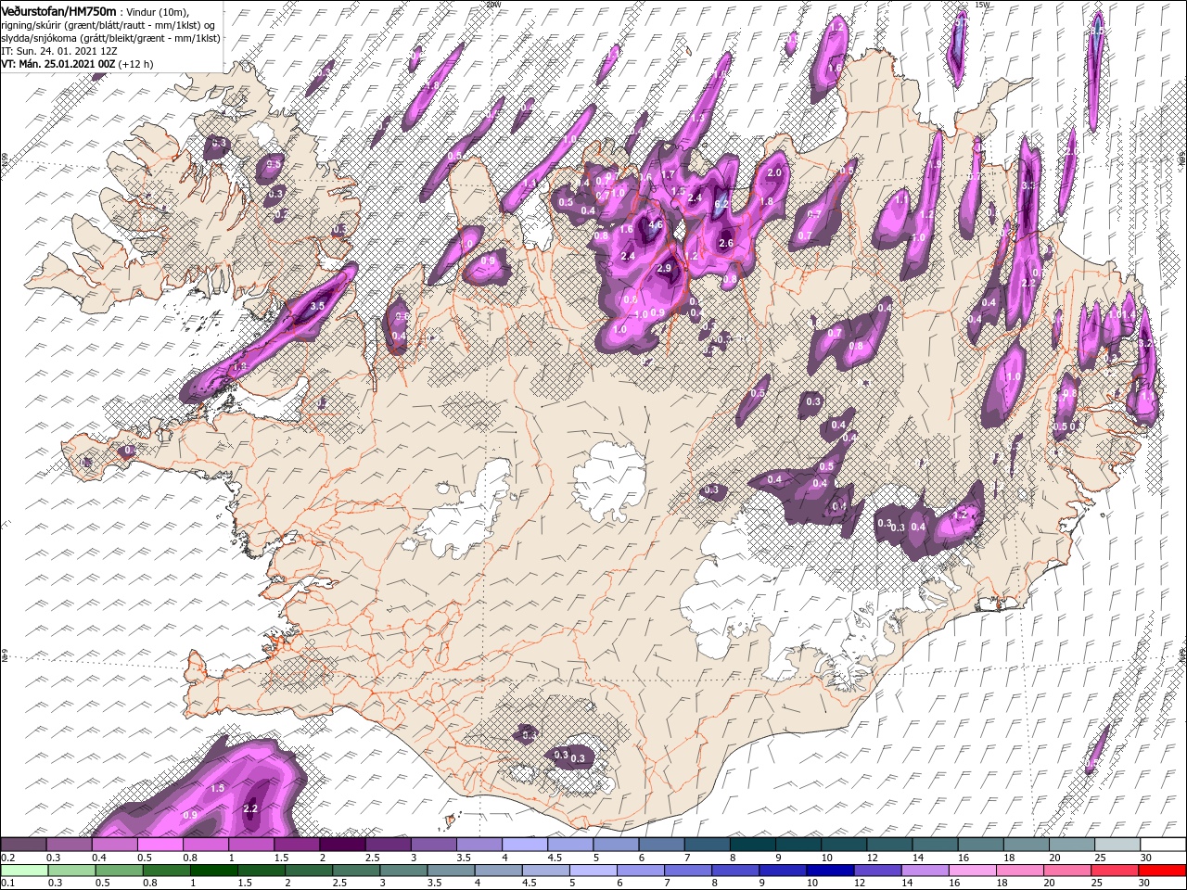Select the 8 swatch in the upper legend row
Screen dimensions: 1187x890
753,845
